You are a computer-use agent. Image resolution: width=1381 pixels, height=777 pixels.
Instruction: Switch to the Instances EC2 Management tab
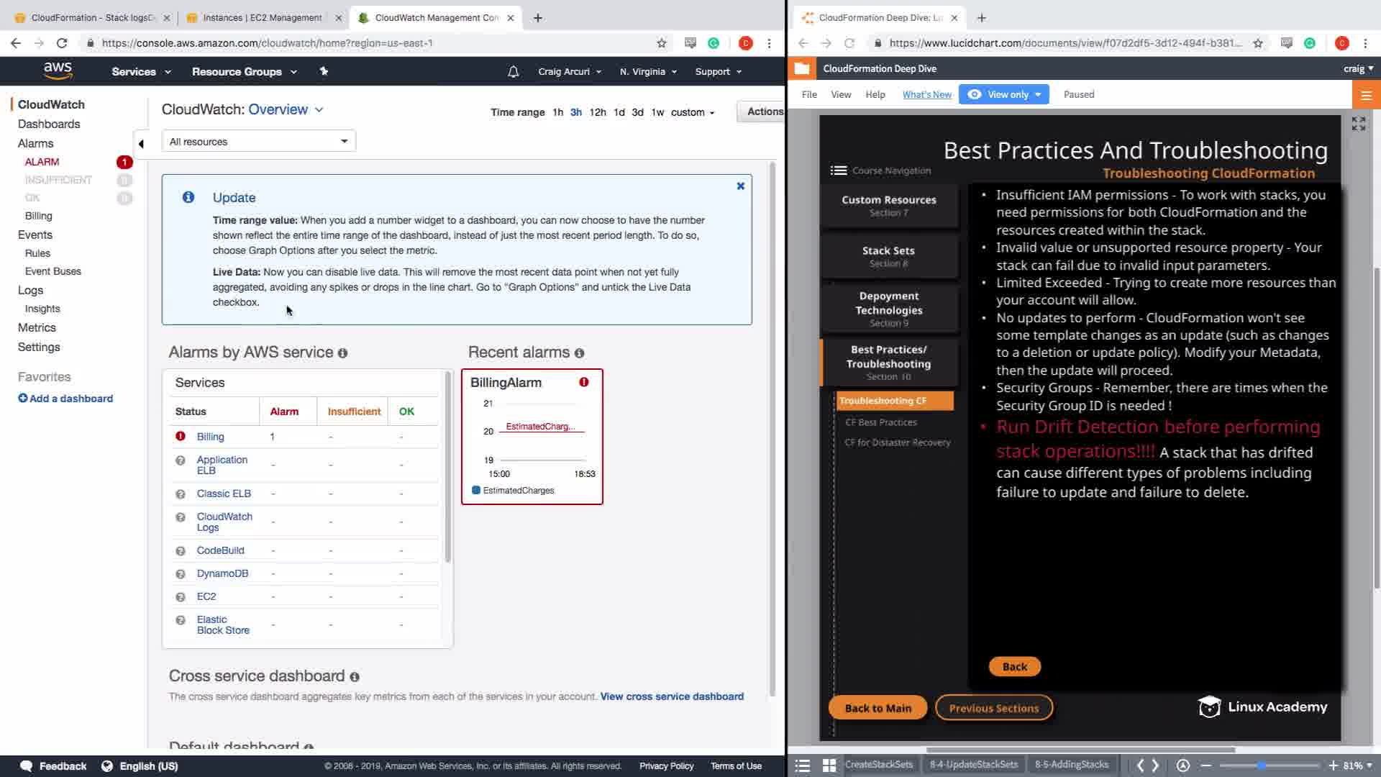[263, 18]
